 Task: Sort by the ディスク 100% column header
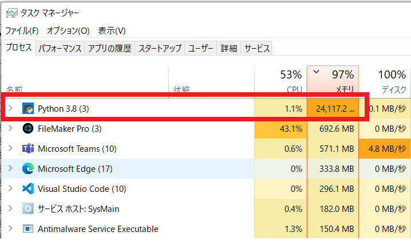click(385, 81)
